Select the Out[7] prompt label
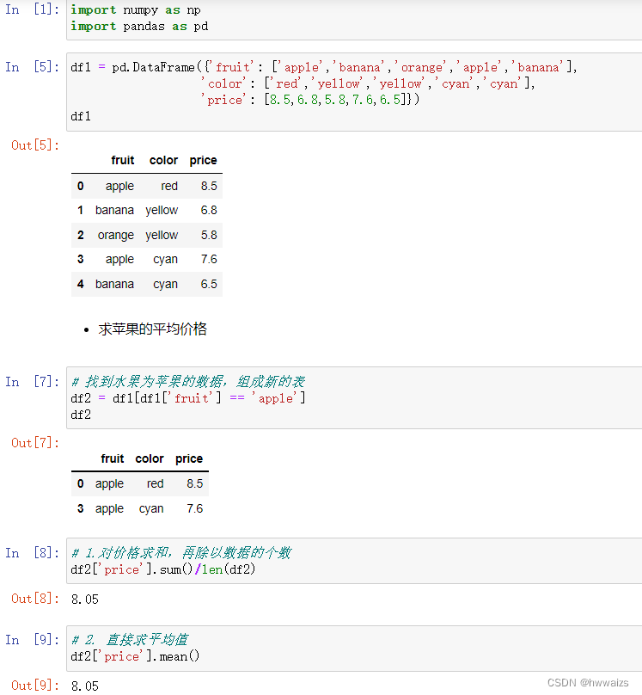The height and width of the screenshot is (695, 642). pyautogui.click(x=35, y=443)
